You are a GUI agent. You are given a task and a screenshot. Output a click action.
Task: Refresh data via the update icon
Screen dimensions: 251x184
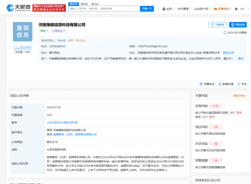[225, 33]
